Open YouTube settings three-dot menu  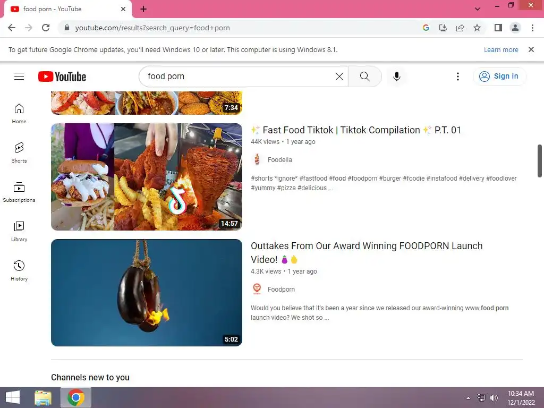coord(458,76)
